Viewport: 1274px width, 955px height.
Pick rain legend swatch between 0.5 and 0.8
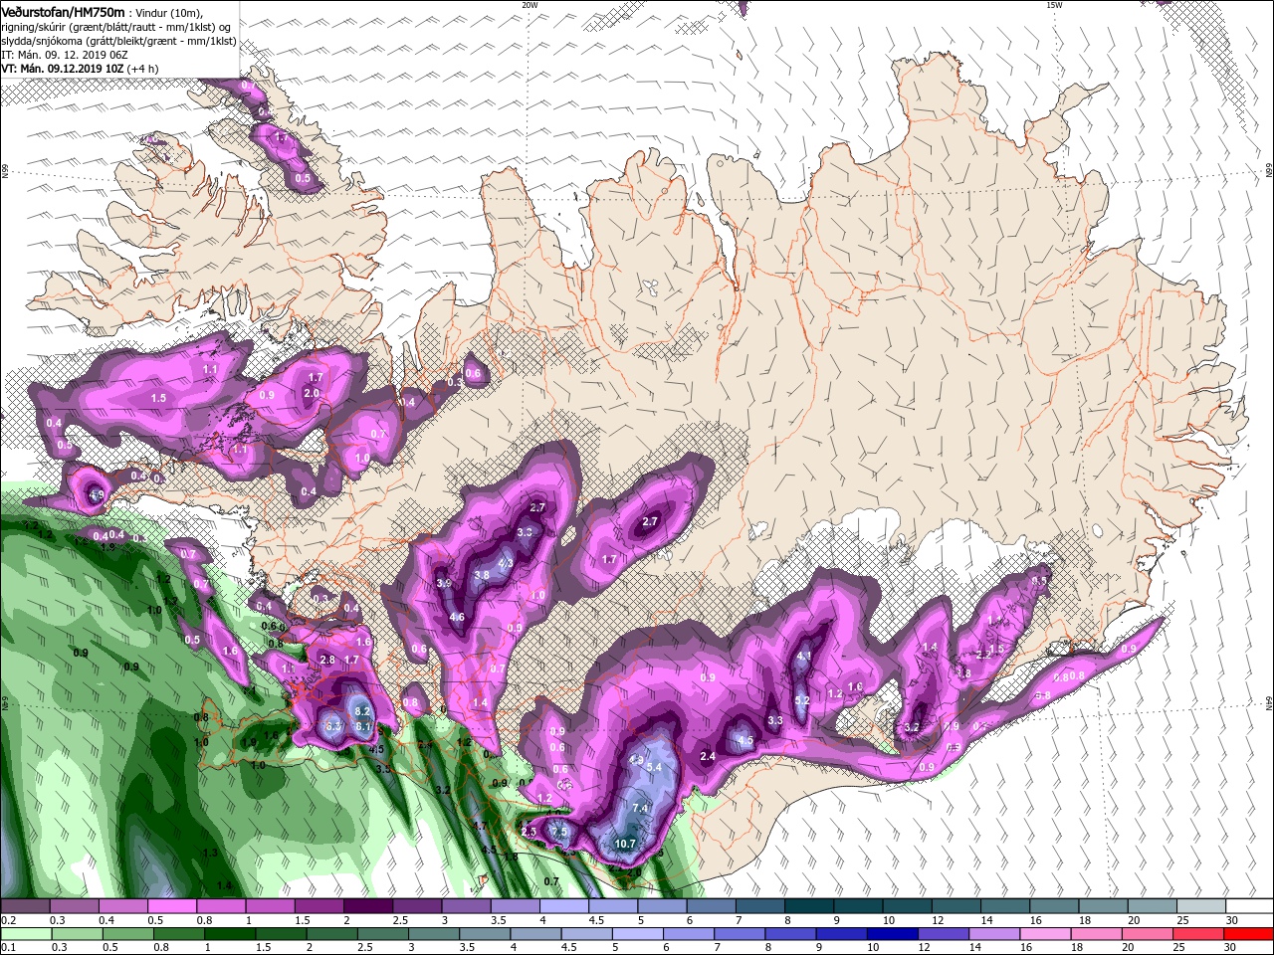(127, 934)
